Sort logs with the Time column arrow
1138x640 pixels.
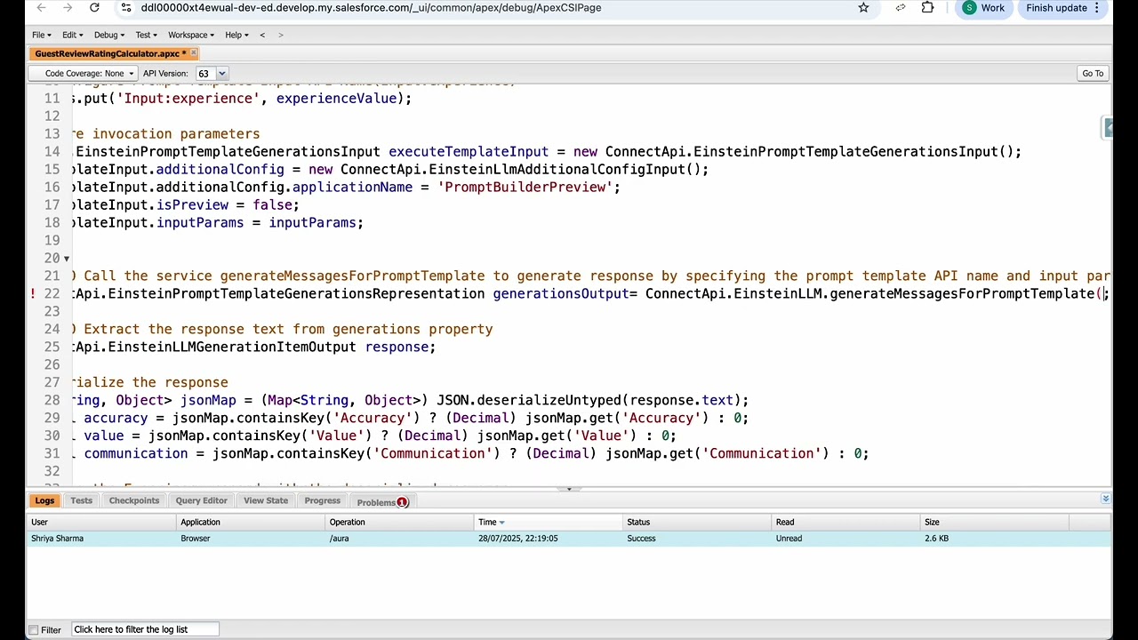(x=501, y=523)
